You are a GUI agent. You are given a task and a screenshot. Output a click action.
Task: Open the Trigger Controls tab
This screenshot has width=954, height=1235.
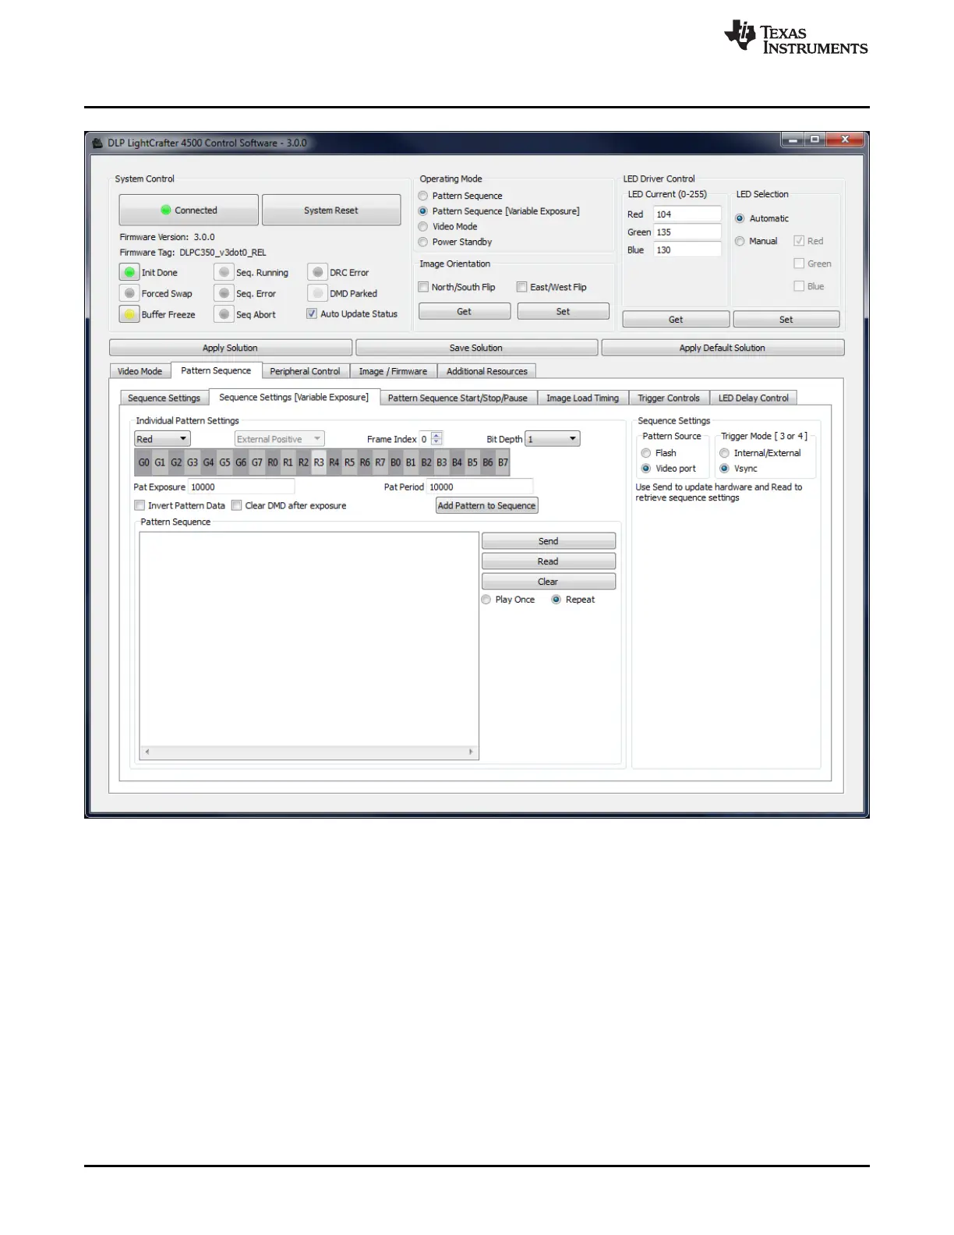(669, 398)
